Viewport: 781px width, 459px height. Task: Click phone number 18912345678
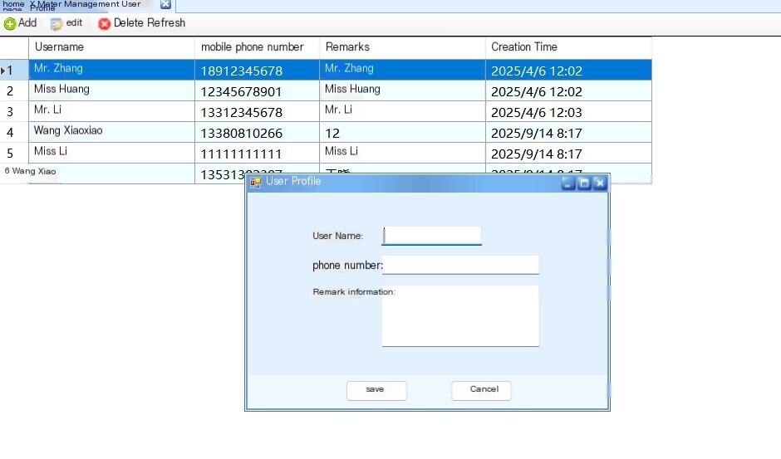257,70
